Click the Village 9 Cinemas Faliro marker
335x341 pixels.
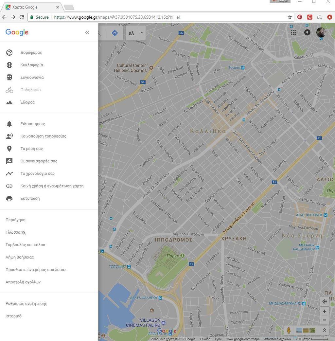click(164, 323)
